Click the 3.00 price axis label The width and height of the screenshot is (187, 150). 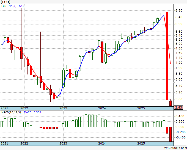coord(179,99)
